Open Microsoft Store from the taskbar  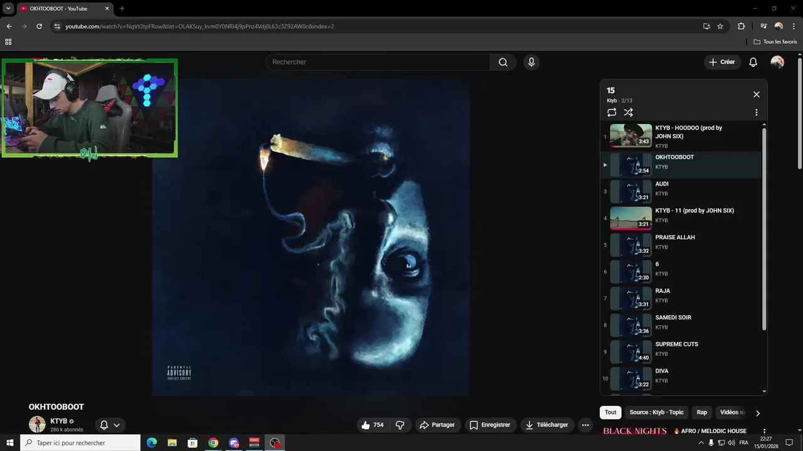point(193,443)
